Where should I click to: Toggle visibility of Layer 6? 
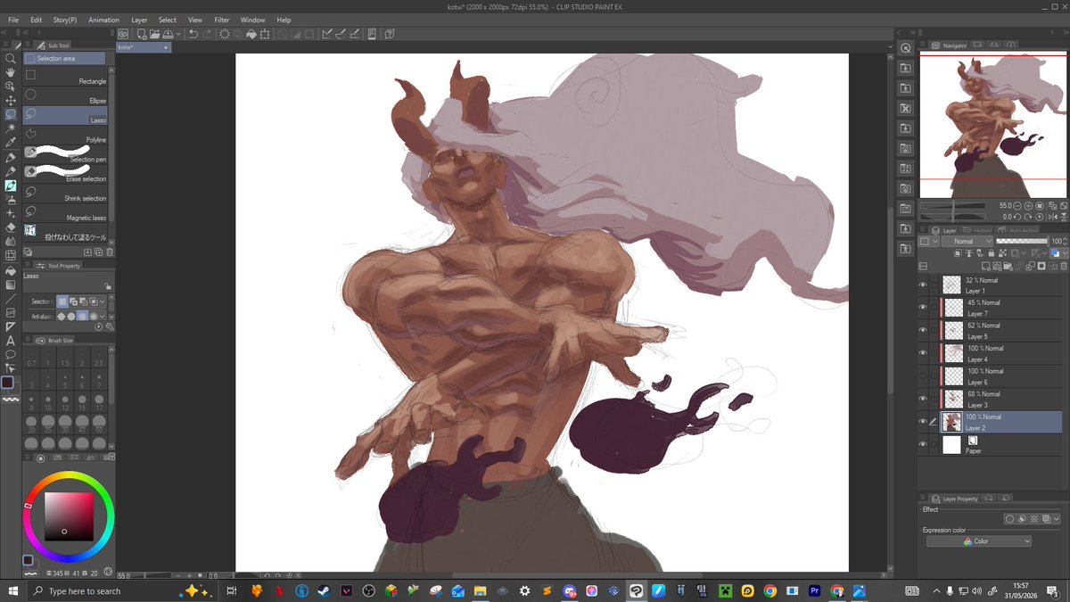tap(923, 376)
